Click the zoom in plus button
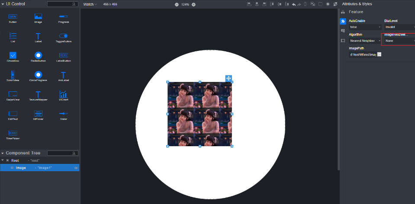Image resolution: width=415 pixels, height=204 pixels. pyautogui.click(x=193, y=4)
